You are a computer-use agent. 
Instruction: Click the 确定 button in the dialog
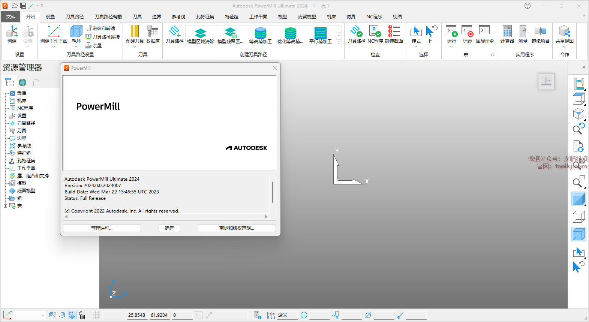pos(169,228)
